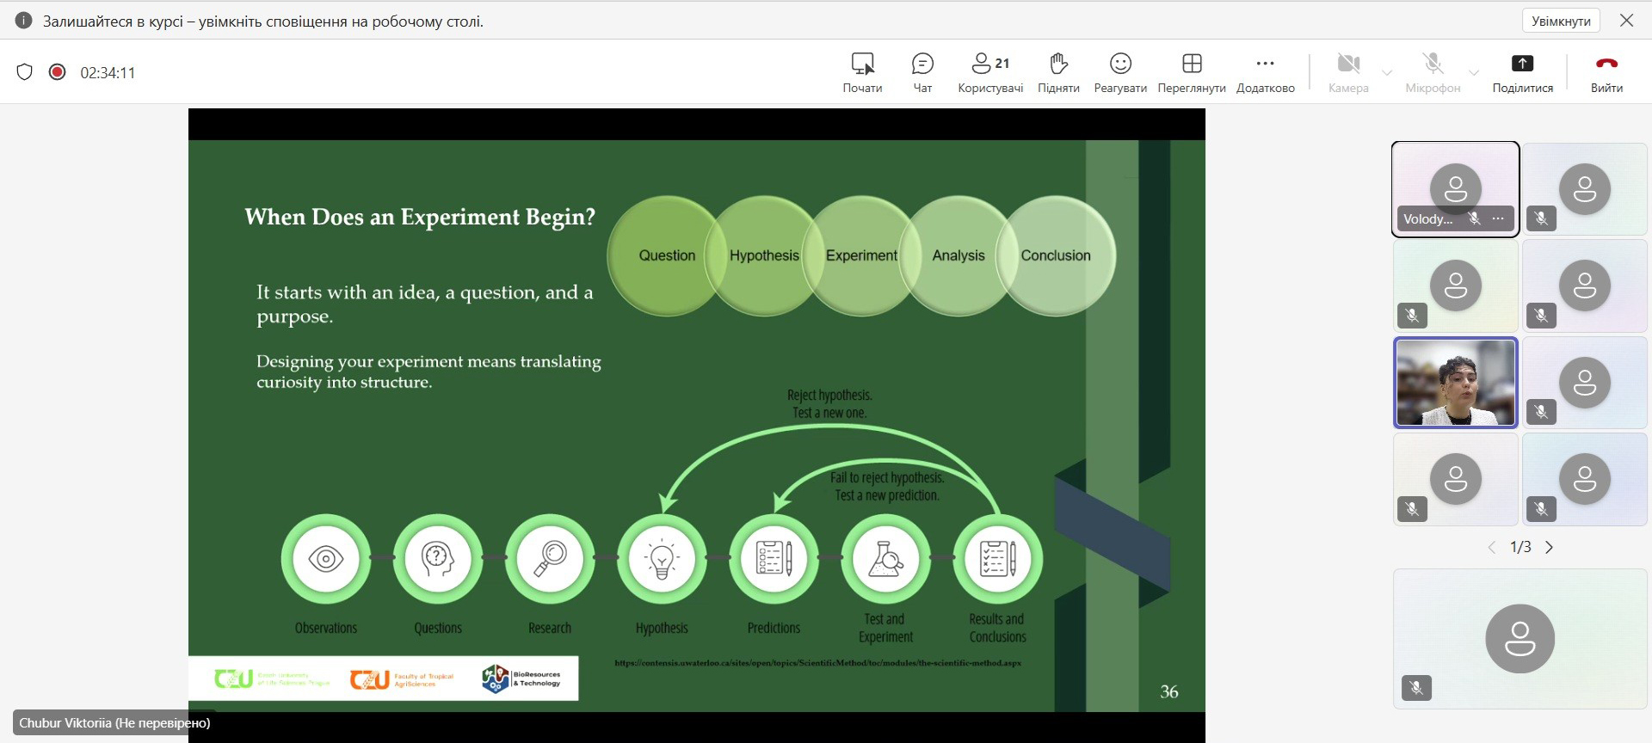The image size is (1652, 743).
Task: Raise hand with Підняти button
Action: [1057, 72]
